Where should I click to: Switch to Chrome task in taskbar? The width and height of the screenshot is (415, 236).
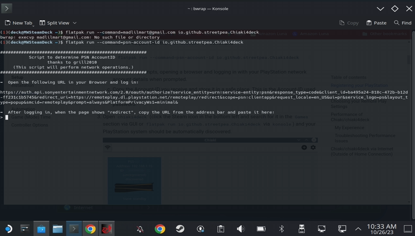pos(90,229)
